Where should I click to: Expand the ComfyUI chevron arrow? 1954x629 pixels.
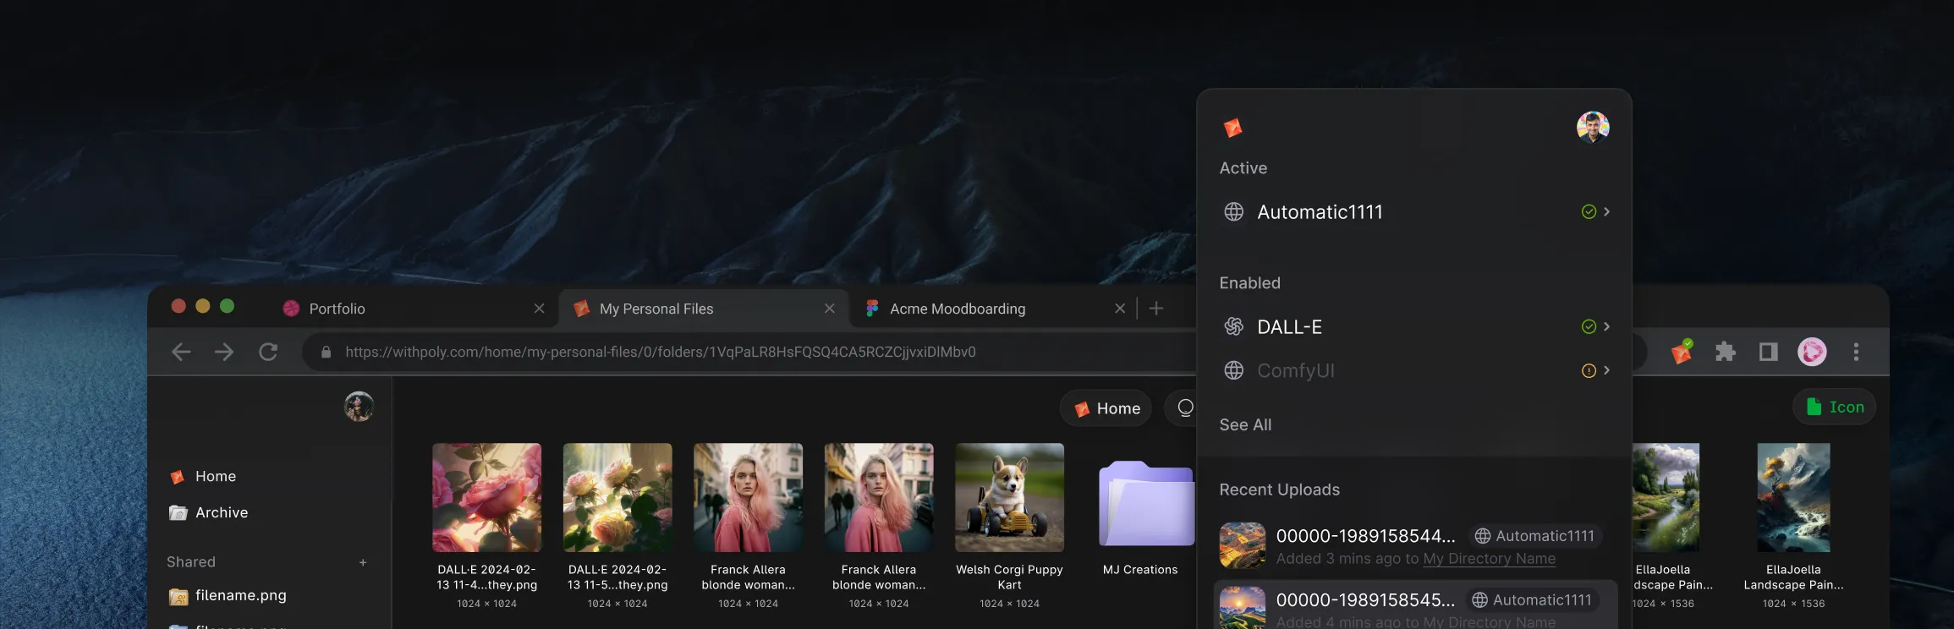[1606, 370]
